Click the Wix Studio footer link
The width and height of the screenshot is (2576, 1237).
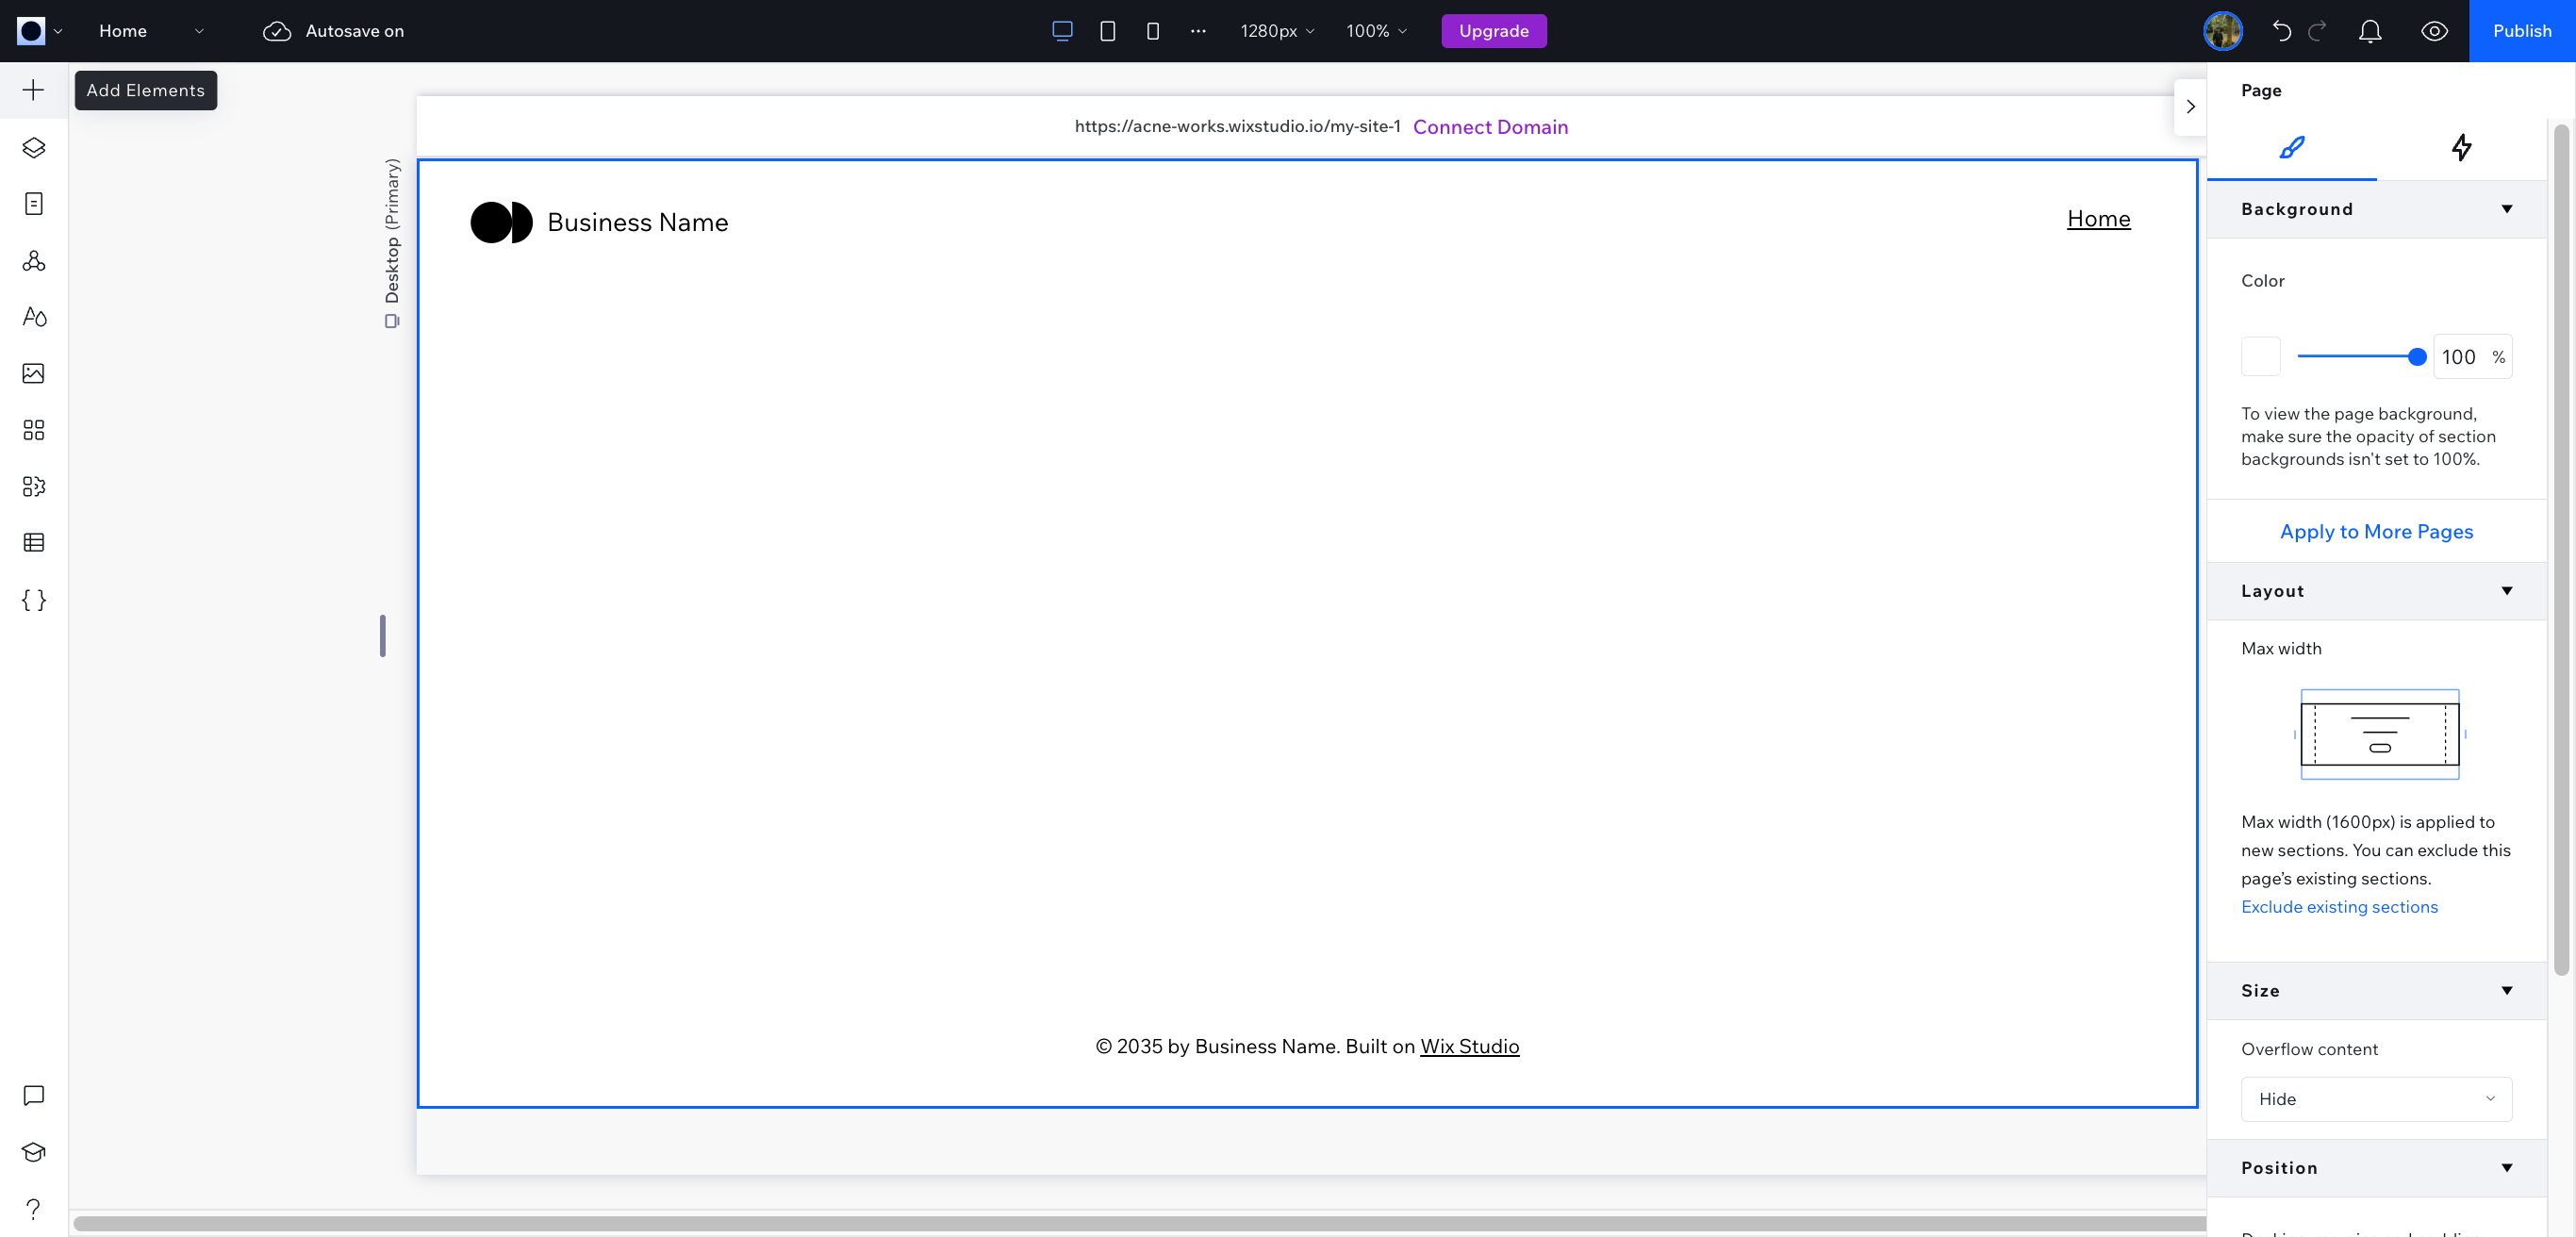pyautogui.click(x=1469, y=1046)
